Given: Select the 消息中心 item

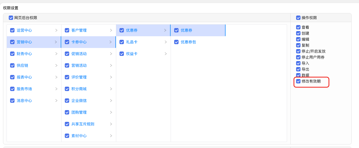Looking at the screenshot, I should 24,101.
